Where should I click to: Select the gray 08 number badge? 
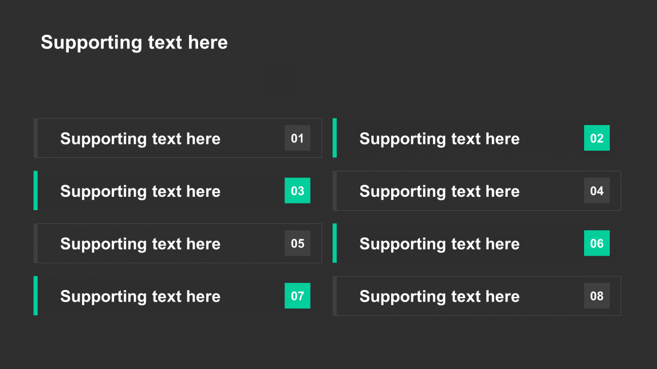click(597, 296)
